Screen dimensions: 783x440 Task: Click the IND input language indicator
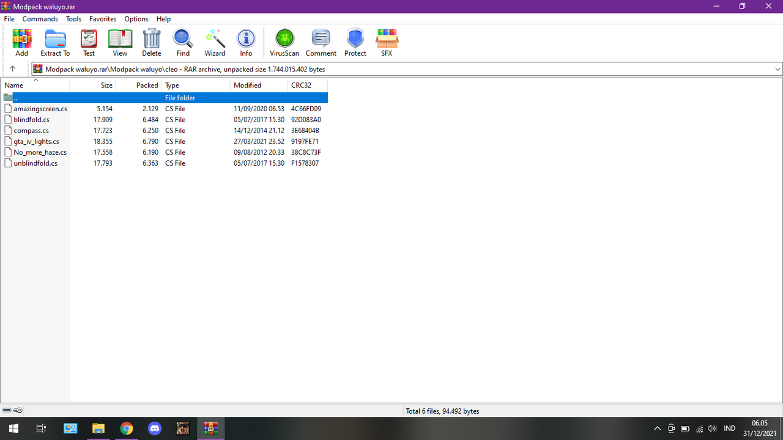pos(729,428)
